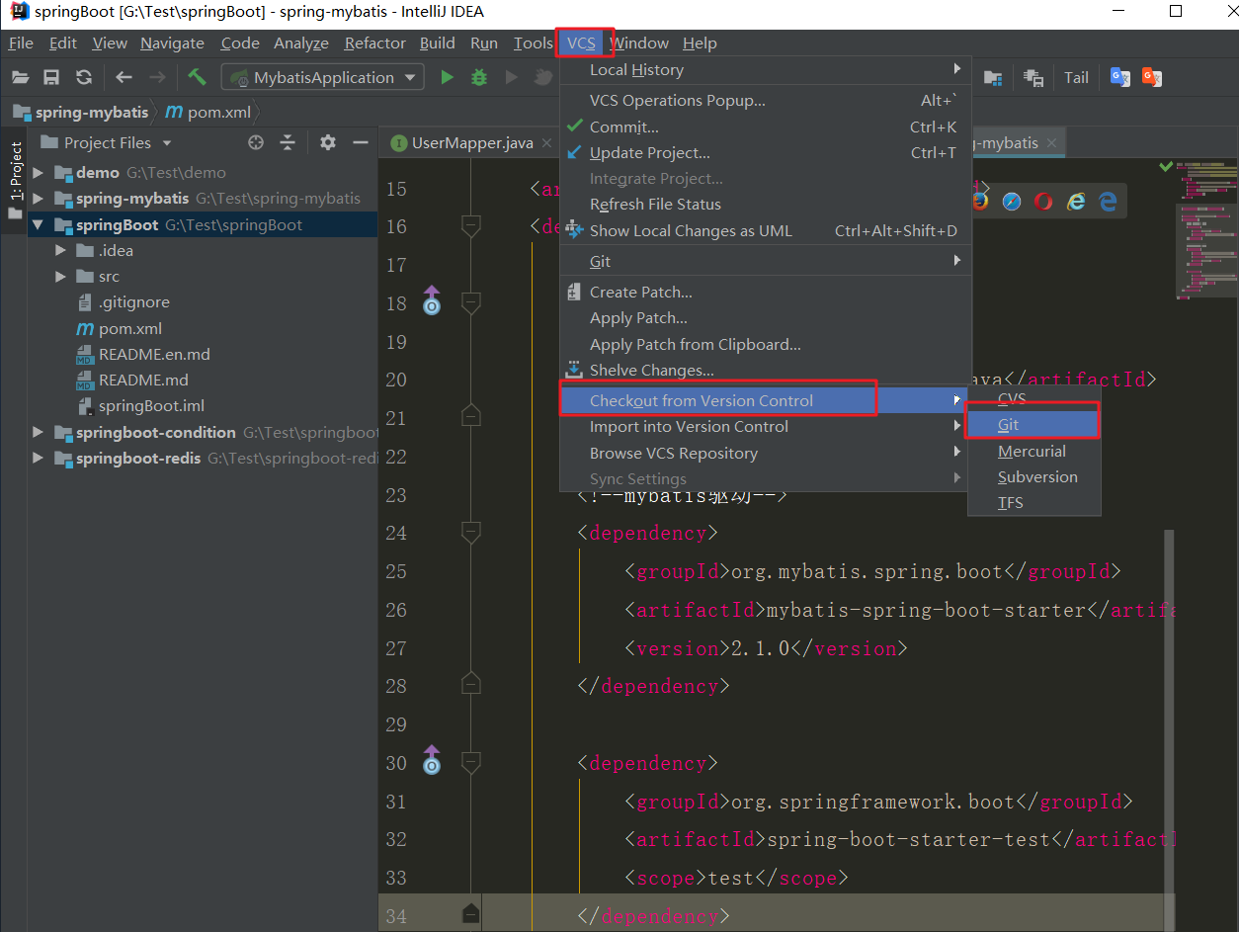Start debugging with the Debug bug icon
The image size is (1239, 932).
point(479,76)
